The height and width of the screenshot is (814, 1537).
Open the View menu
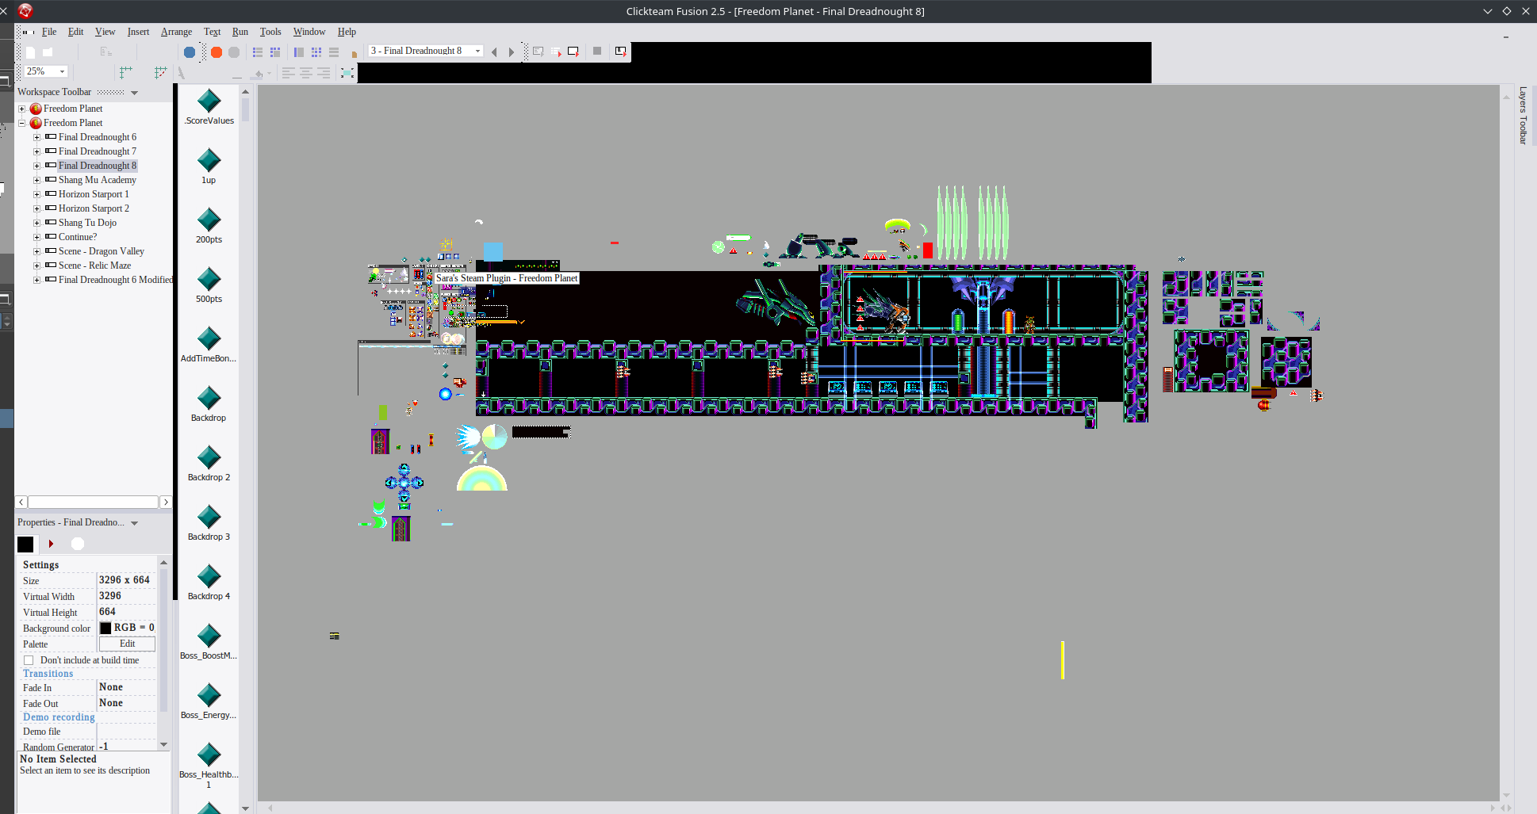pyautogui.click(x=105, y=32)
